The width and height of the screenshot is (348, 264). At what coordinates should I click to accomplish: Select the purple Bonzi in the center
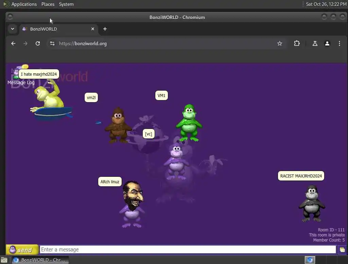point(176,162)
